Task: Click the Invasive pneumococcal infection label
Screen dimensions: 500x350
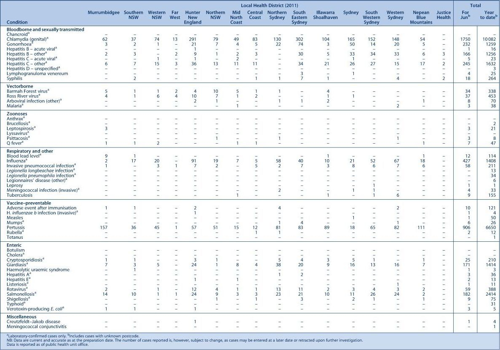Action: click(x=41, y=166)
